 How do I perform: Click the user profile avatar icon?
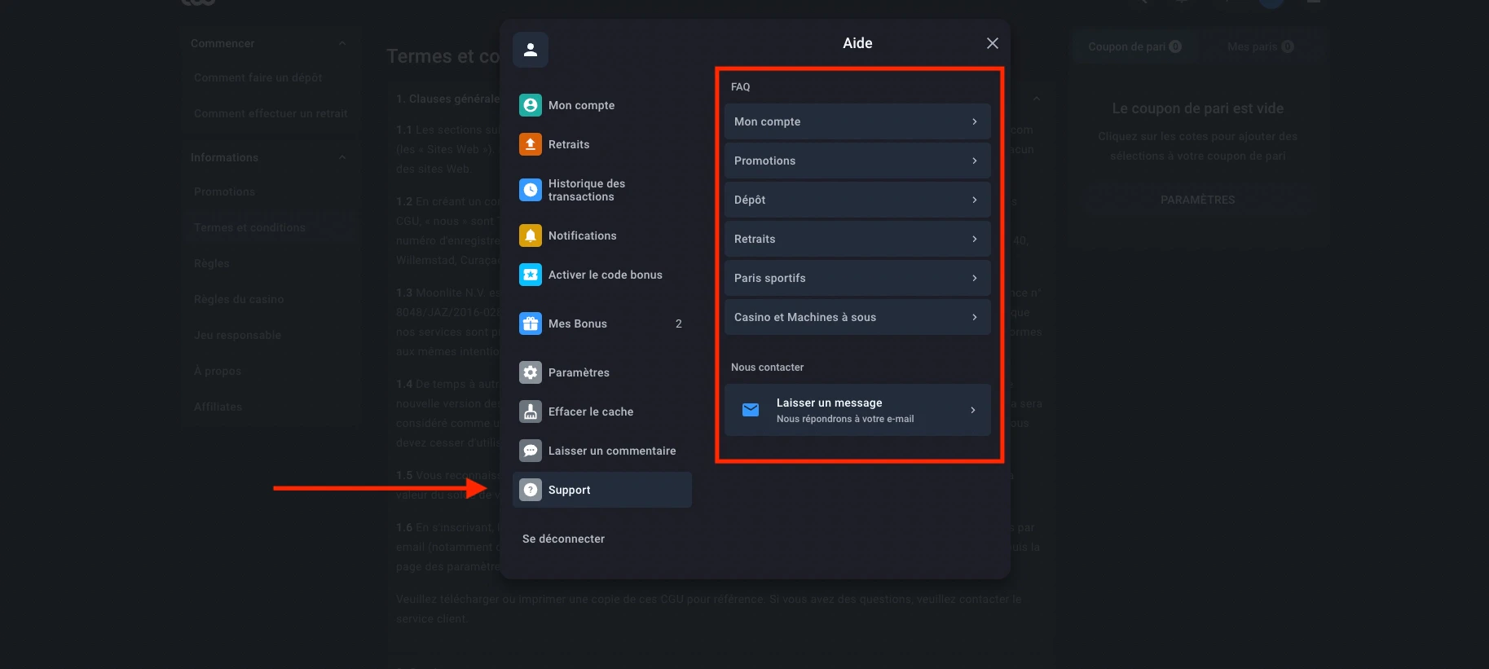point(531,50)
